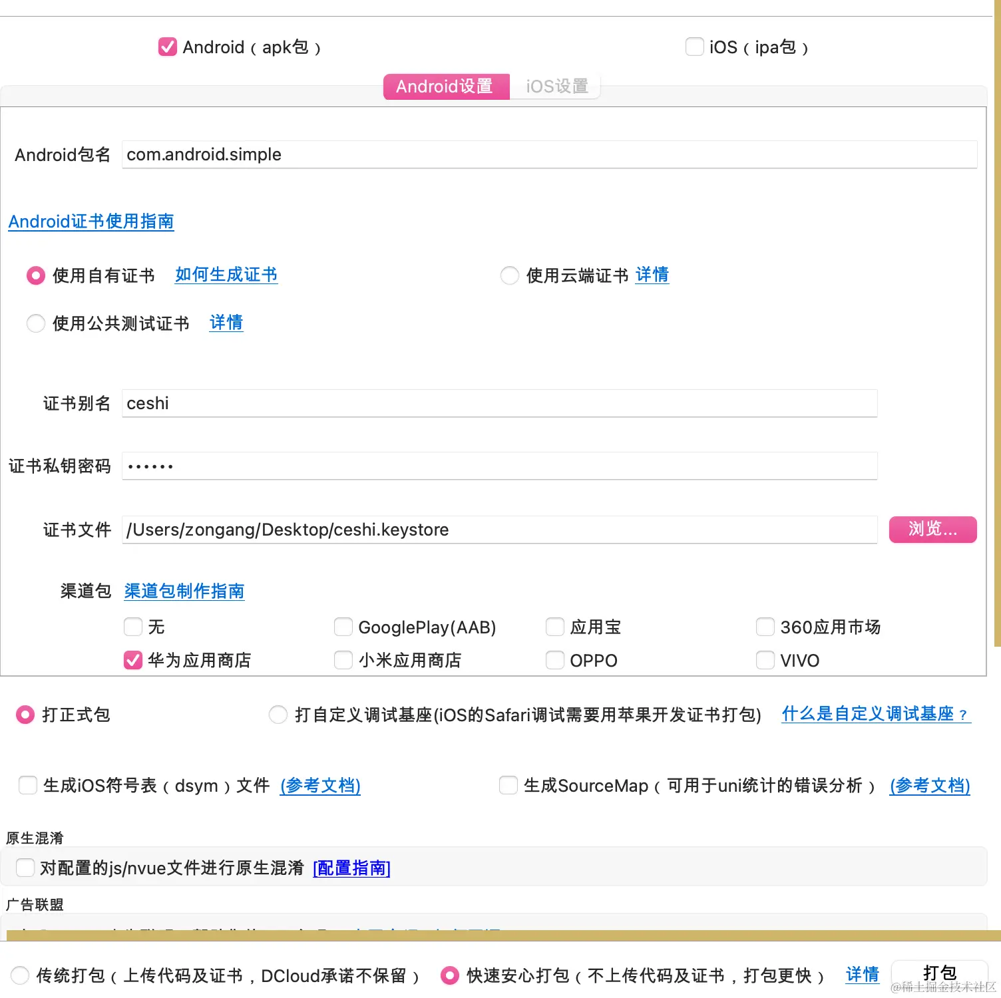1001x998 pixels.
Task: Check the GooglePlay(AAB) channel package
Action: (343, 627)
